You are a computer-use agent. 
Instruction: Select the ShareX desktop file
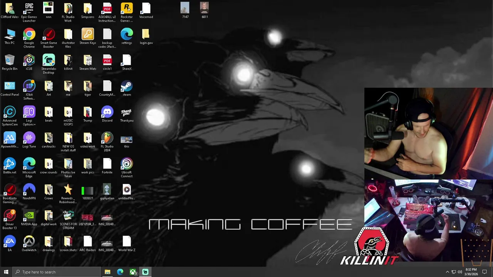pyautogui.click(x=127, y=62)
